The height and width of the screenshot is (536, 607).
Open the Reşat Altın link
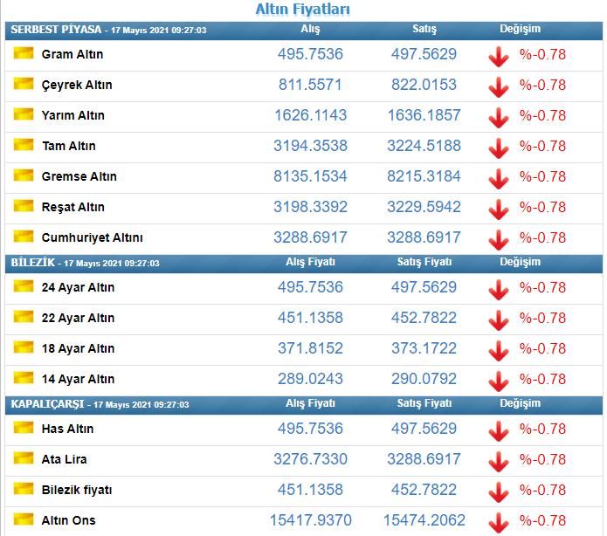tap(73, 207)
